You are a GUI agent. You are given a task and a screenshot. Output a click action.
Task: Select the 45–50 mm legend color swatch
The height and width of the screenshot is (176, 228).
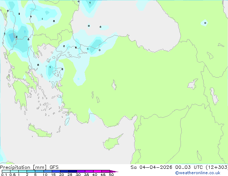coord(106,171)
